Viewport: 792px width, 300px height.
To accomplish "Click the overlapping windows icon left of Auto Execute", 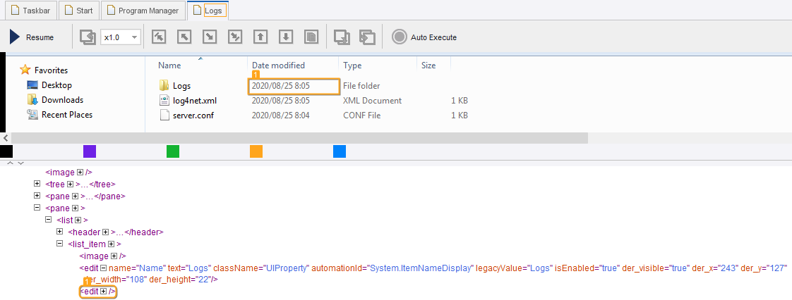I will [x=367, y=37].
